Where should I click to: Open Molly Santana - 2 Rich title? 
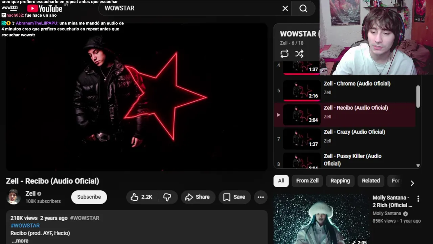392,201
